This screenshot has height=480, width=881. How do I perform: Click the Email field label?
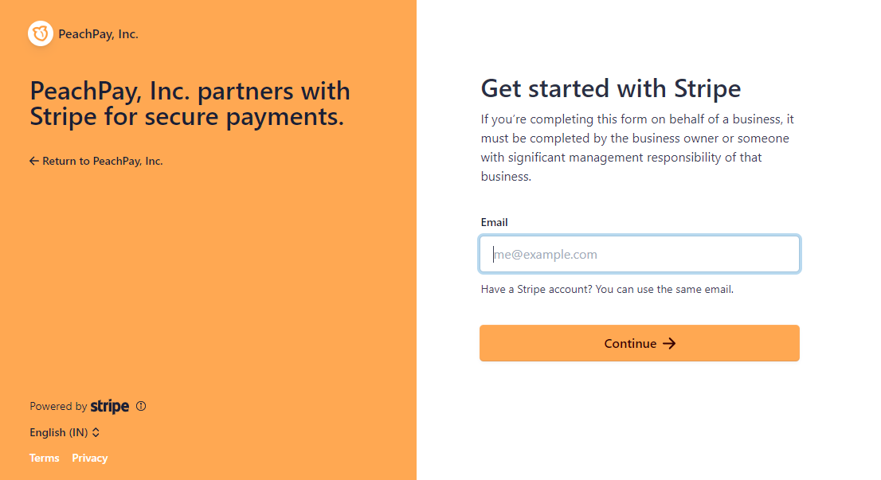pyautogui.click(x=495, y=222)
